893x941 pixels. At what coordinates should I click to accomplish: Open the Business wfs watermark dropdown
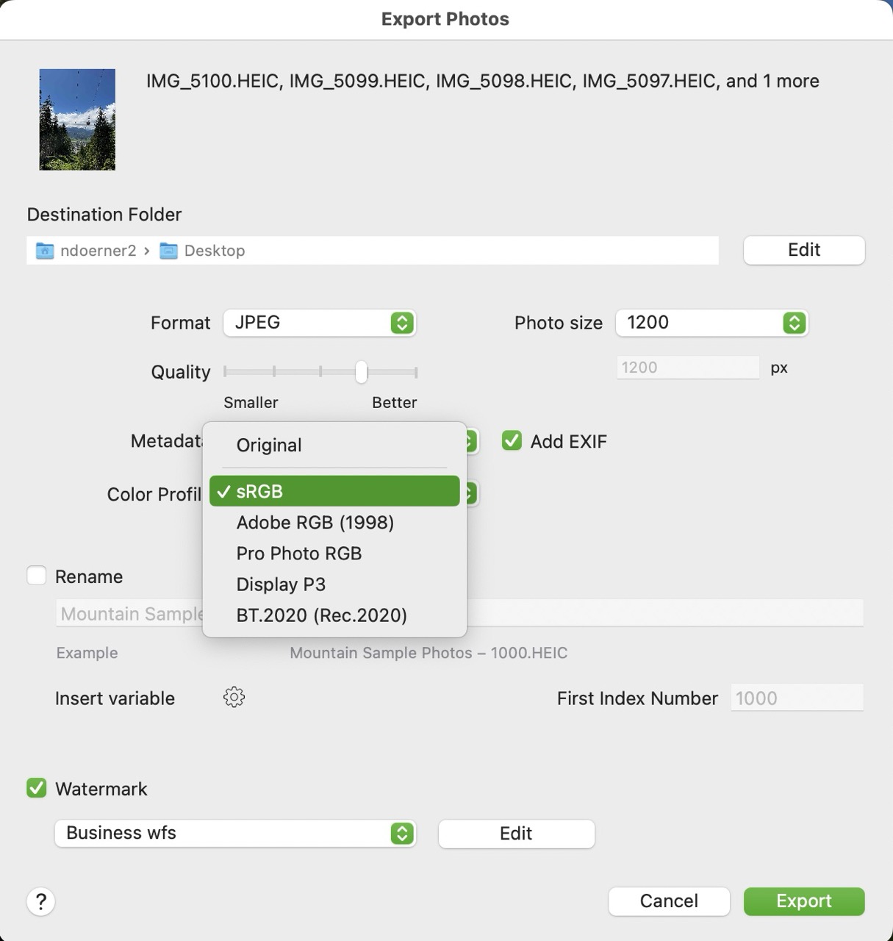click(235, 833)
